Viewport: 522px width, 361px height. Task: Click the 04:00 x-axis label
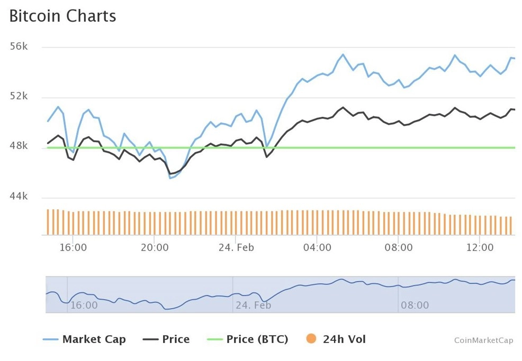click(x=317, y=247)
